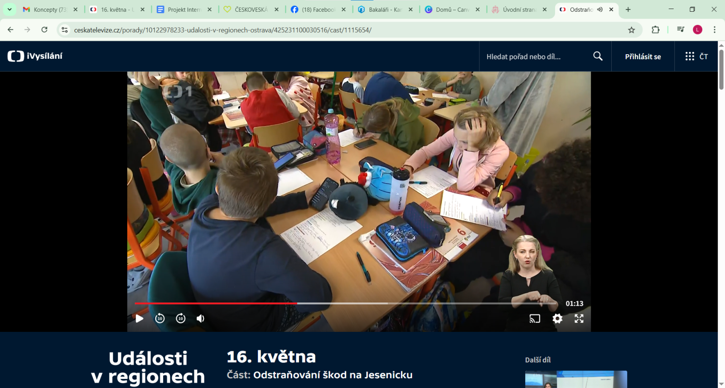
Task: Enter fullscreen video mode
Action: [x=579, y=318]
